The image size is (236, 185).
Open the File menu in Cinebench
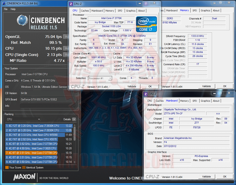click(6, 9)
